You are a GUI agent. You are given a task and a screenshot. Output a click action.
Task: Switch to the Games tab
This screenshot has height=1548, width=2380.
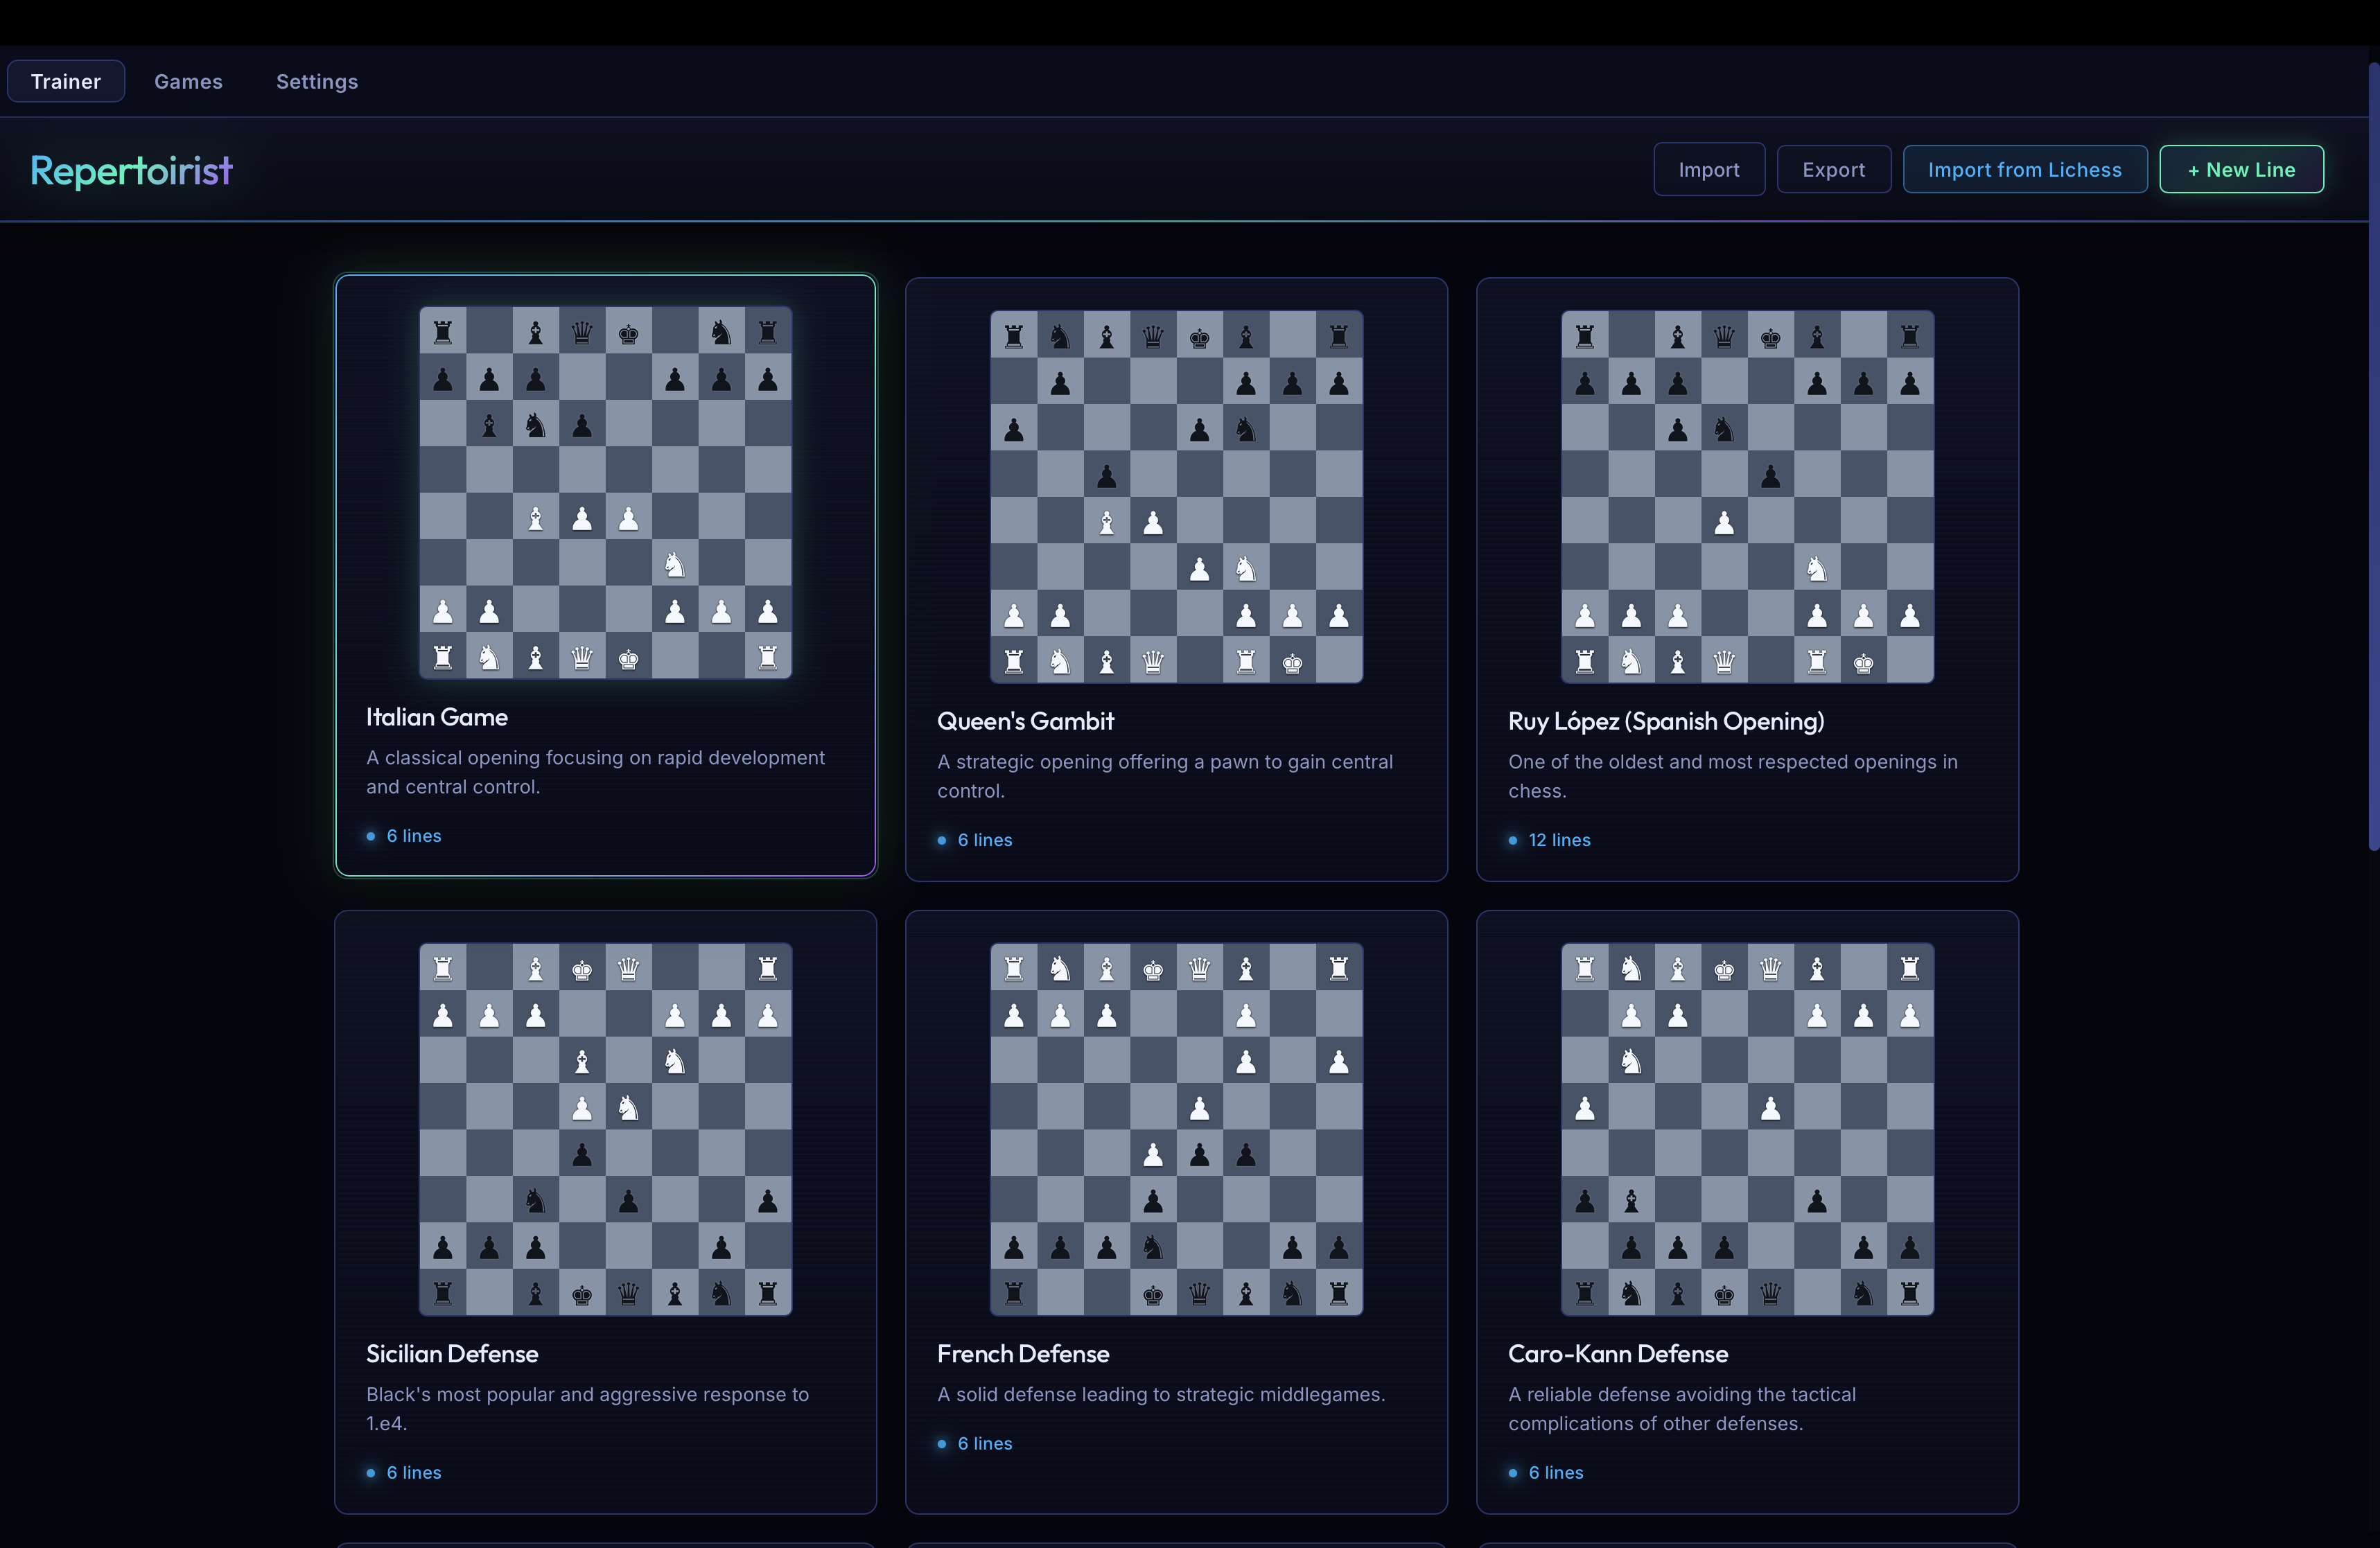(188, 81)
